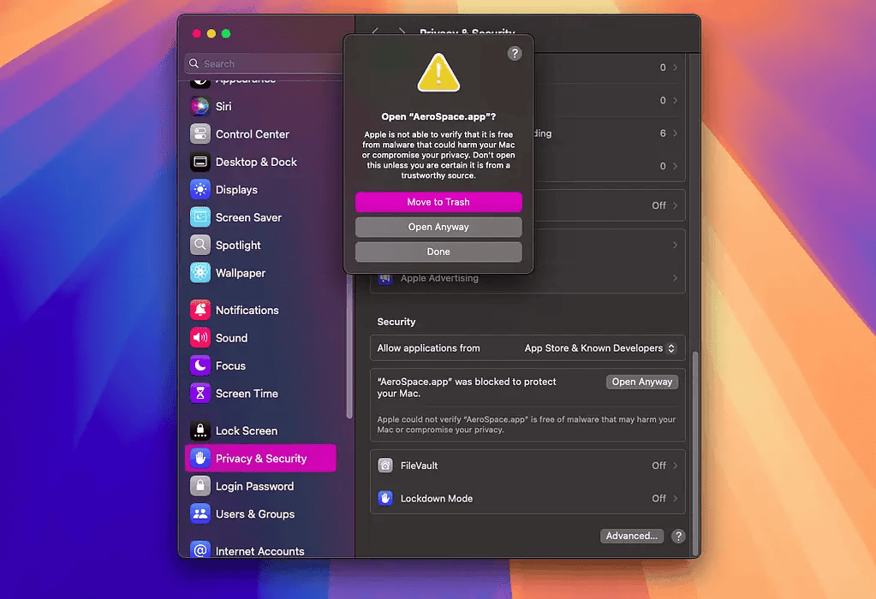Screen dimensions: 876x599
Task: Open Users & Groups in sidebar
Action: 254,514
